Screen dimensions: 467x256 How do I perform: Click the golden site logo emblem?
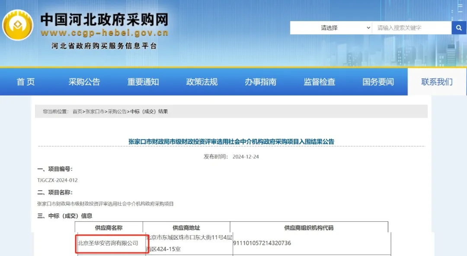[x=18, y=25]
